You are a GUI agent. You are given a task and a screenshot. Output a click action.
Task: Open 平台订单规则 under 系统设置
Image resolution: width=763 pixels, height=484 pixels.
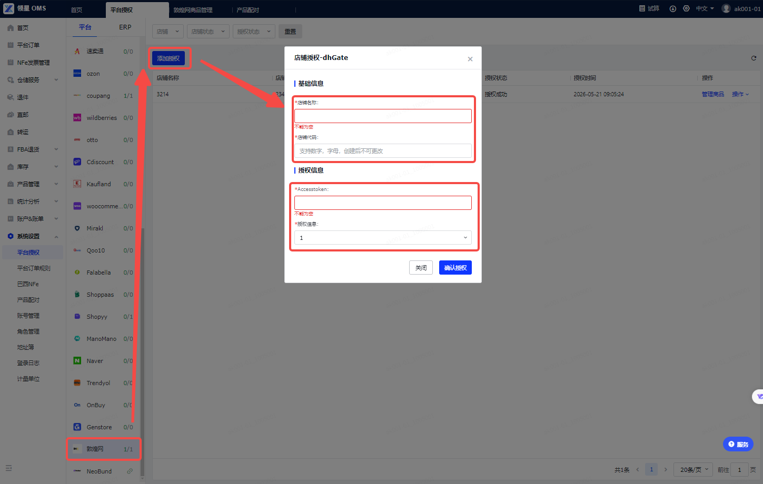click(34, 268)
